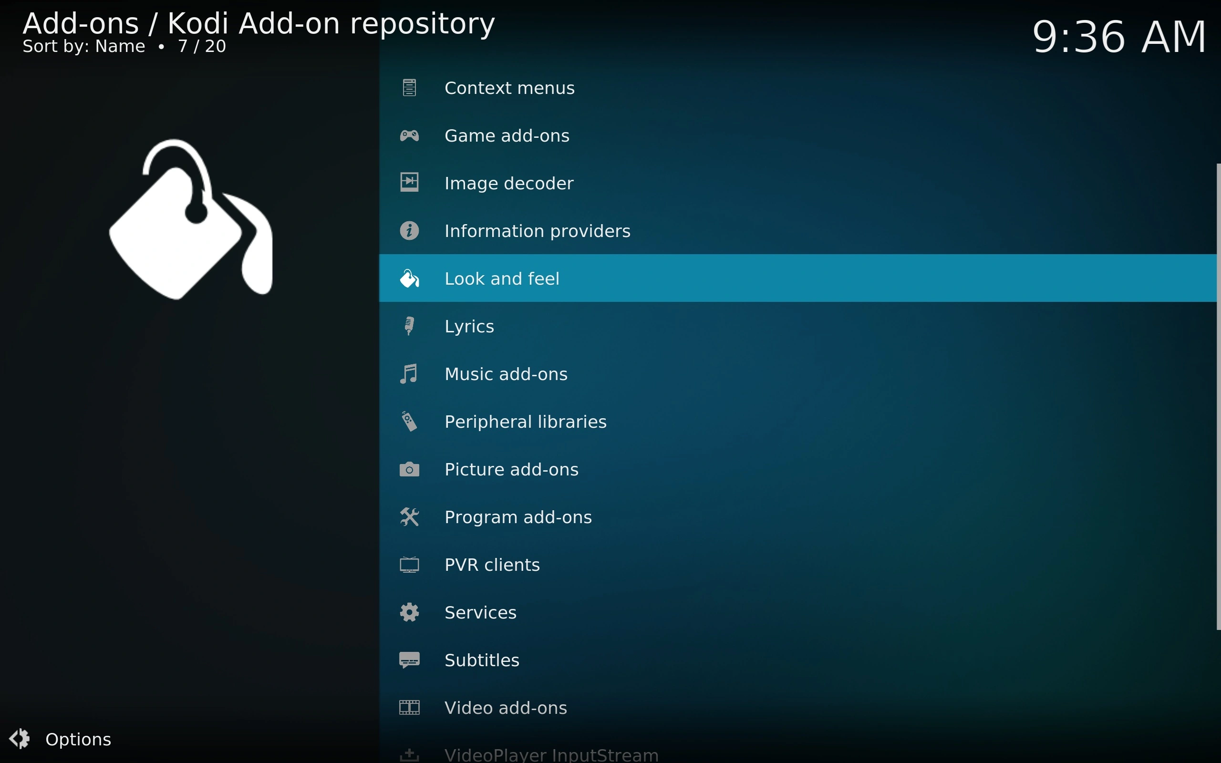Click the Options gear icon
The width and height of the screenshot is (1221, 763).
pyautogui.click(x=20, y=739)
